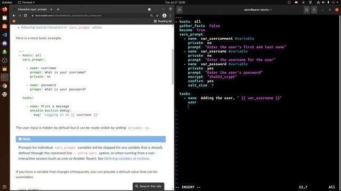The image size is (341, 191).
Task: Bookmark this page with the star icon
Action: [157, 15]
